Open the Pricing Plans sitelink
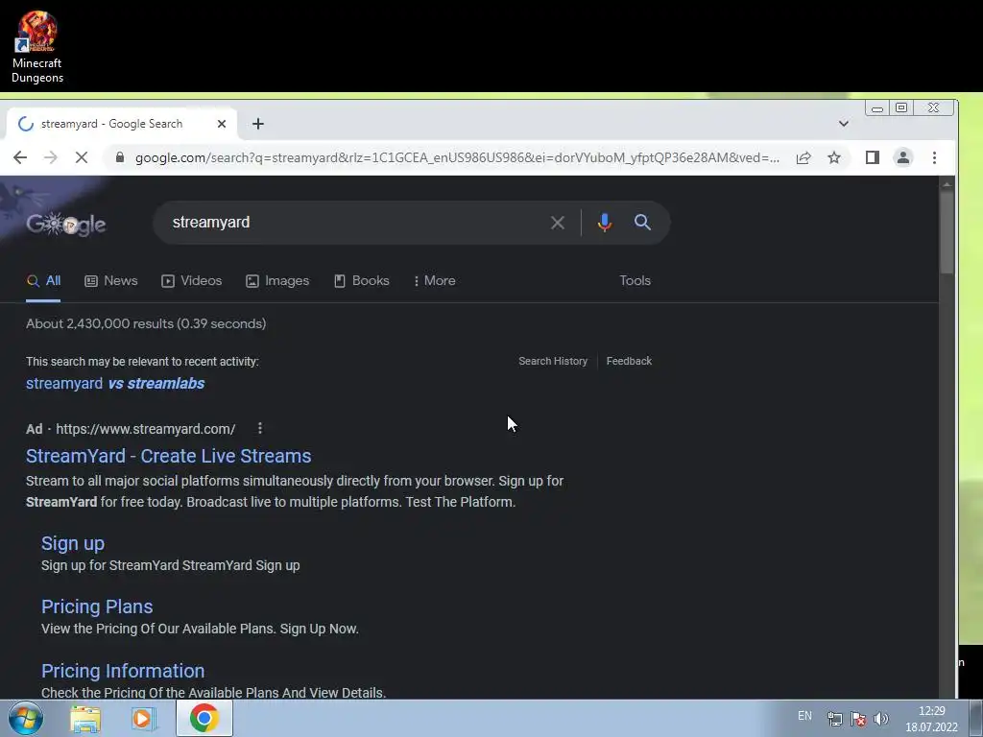The width and height of the screenshot is (983, 737). tap(97, 606)
